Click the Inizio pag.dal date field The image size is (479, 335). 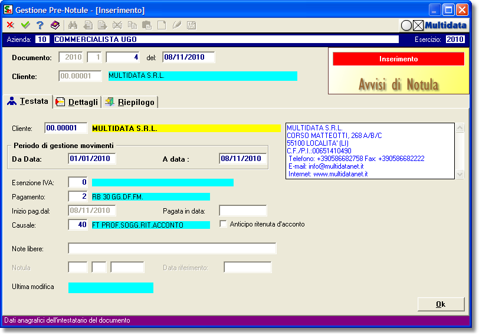91,211
